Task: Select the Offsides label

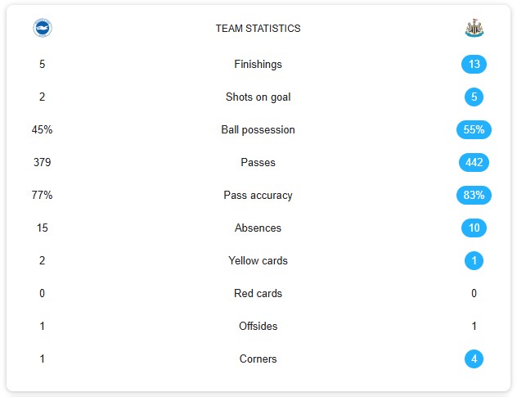Action: point(258,326)
